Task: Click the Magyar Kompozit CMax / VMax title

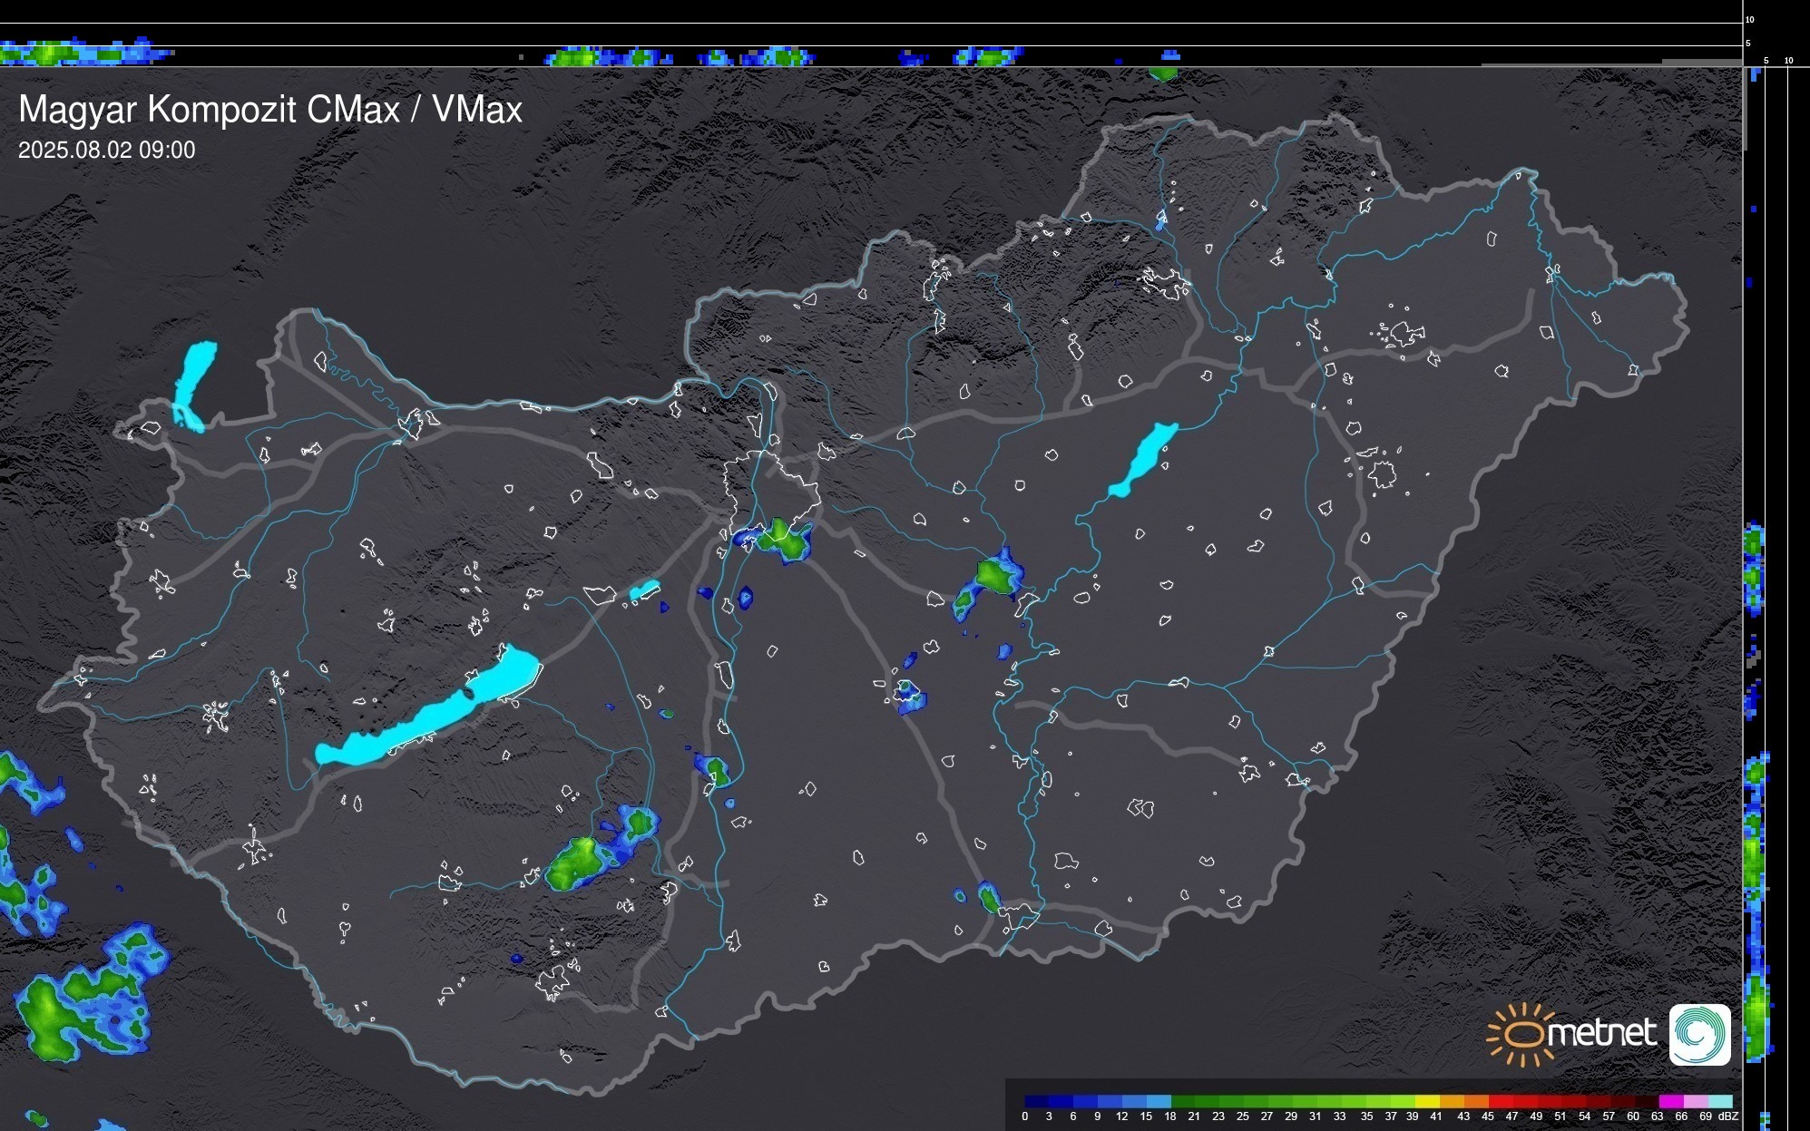Action: [270, 110]
